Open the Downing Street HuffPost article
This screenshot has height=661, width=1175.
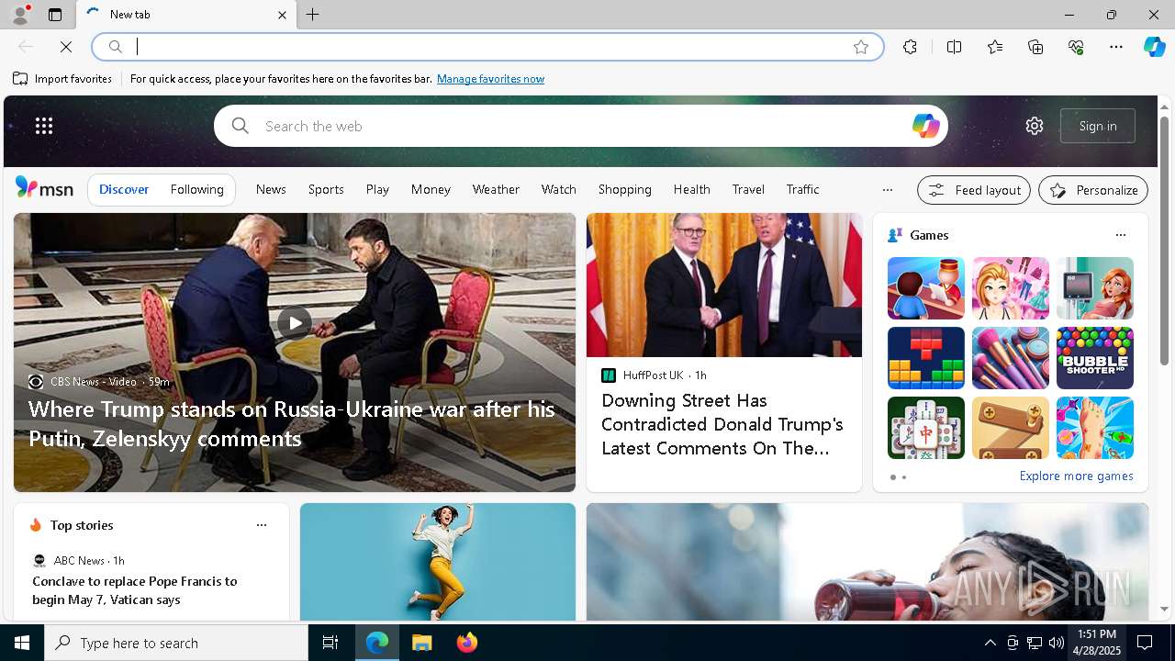coord(722,424)
